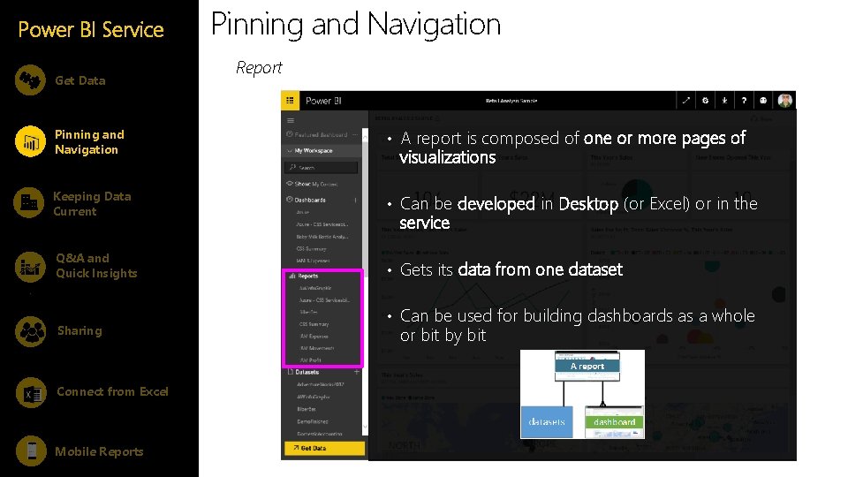
Task: Click the Show eye icon
Action: tap(290, 184)
